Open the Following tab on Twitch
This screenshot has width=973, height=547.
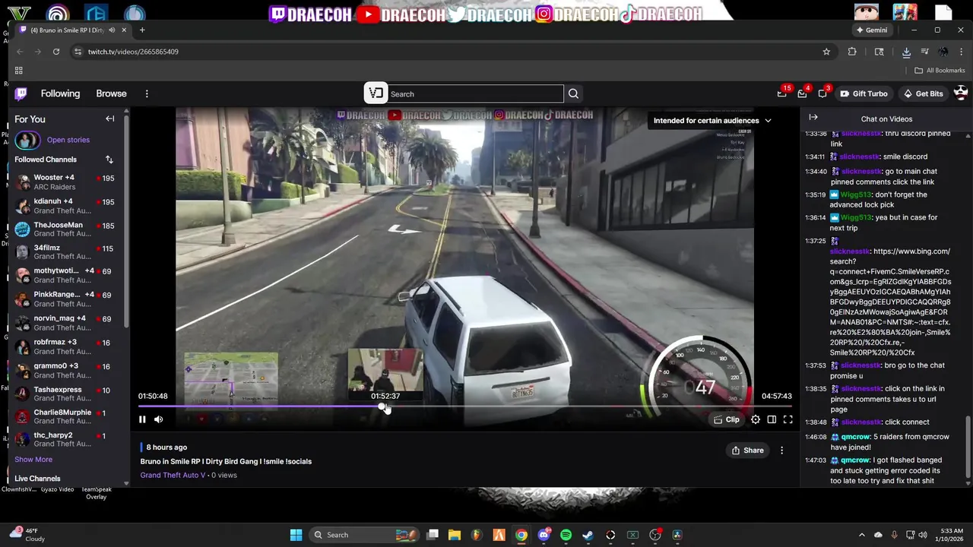[60, 93]
